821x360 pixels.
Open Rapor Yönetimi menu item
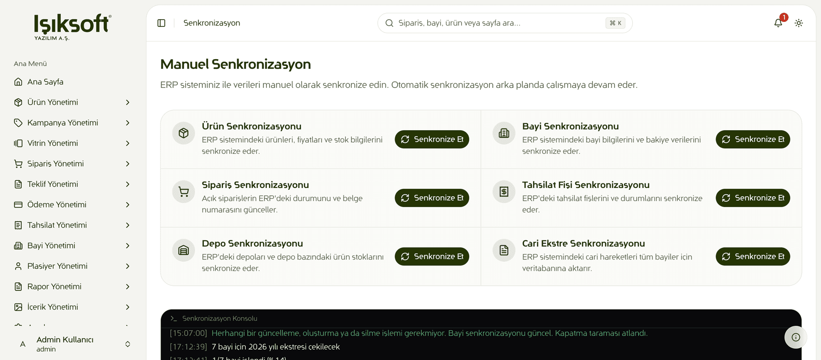tap(73, 287)
